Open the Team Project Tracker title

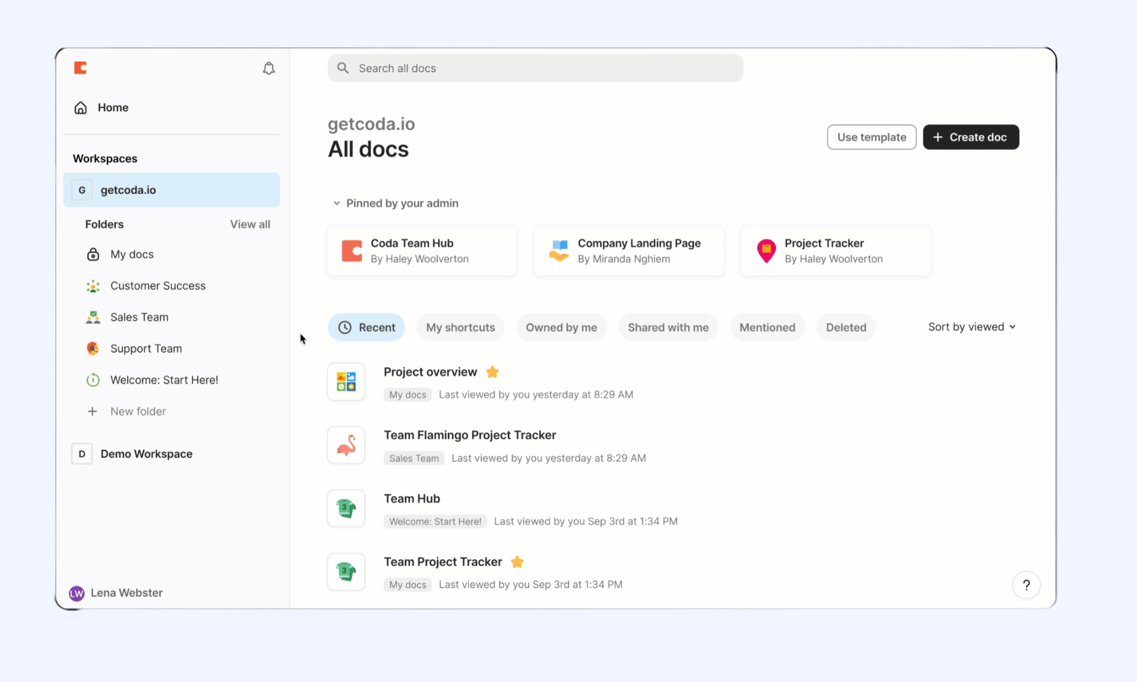tap(443, 562)
